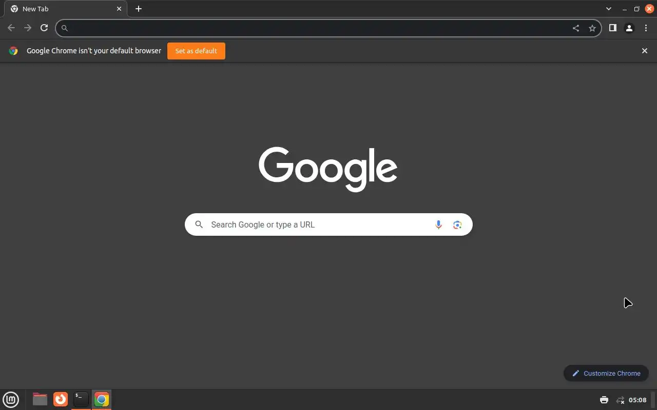This screenshot has width=657, height=410.
Task: Click Customize Chrome button
Action: pyautogui.click(x=606, y=373)
